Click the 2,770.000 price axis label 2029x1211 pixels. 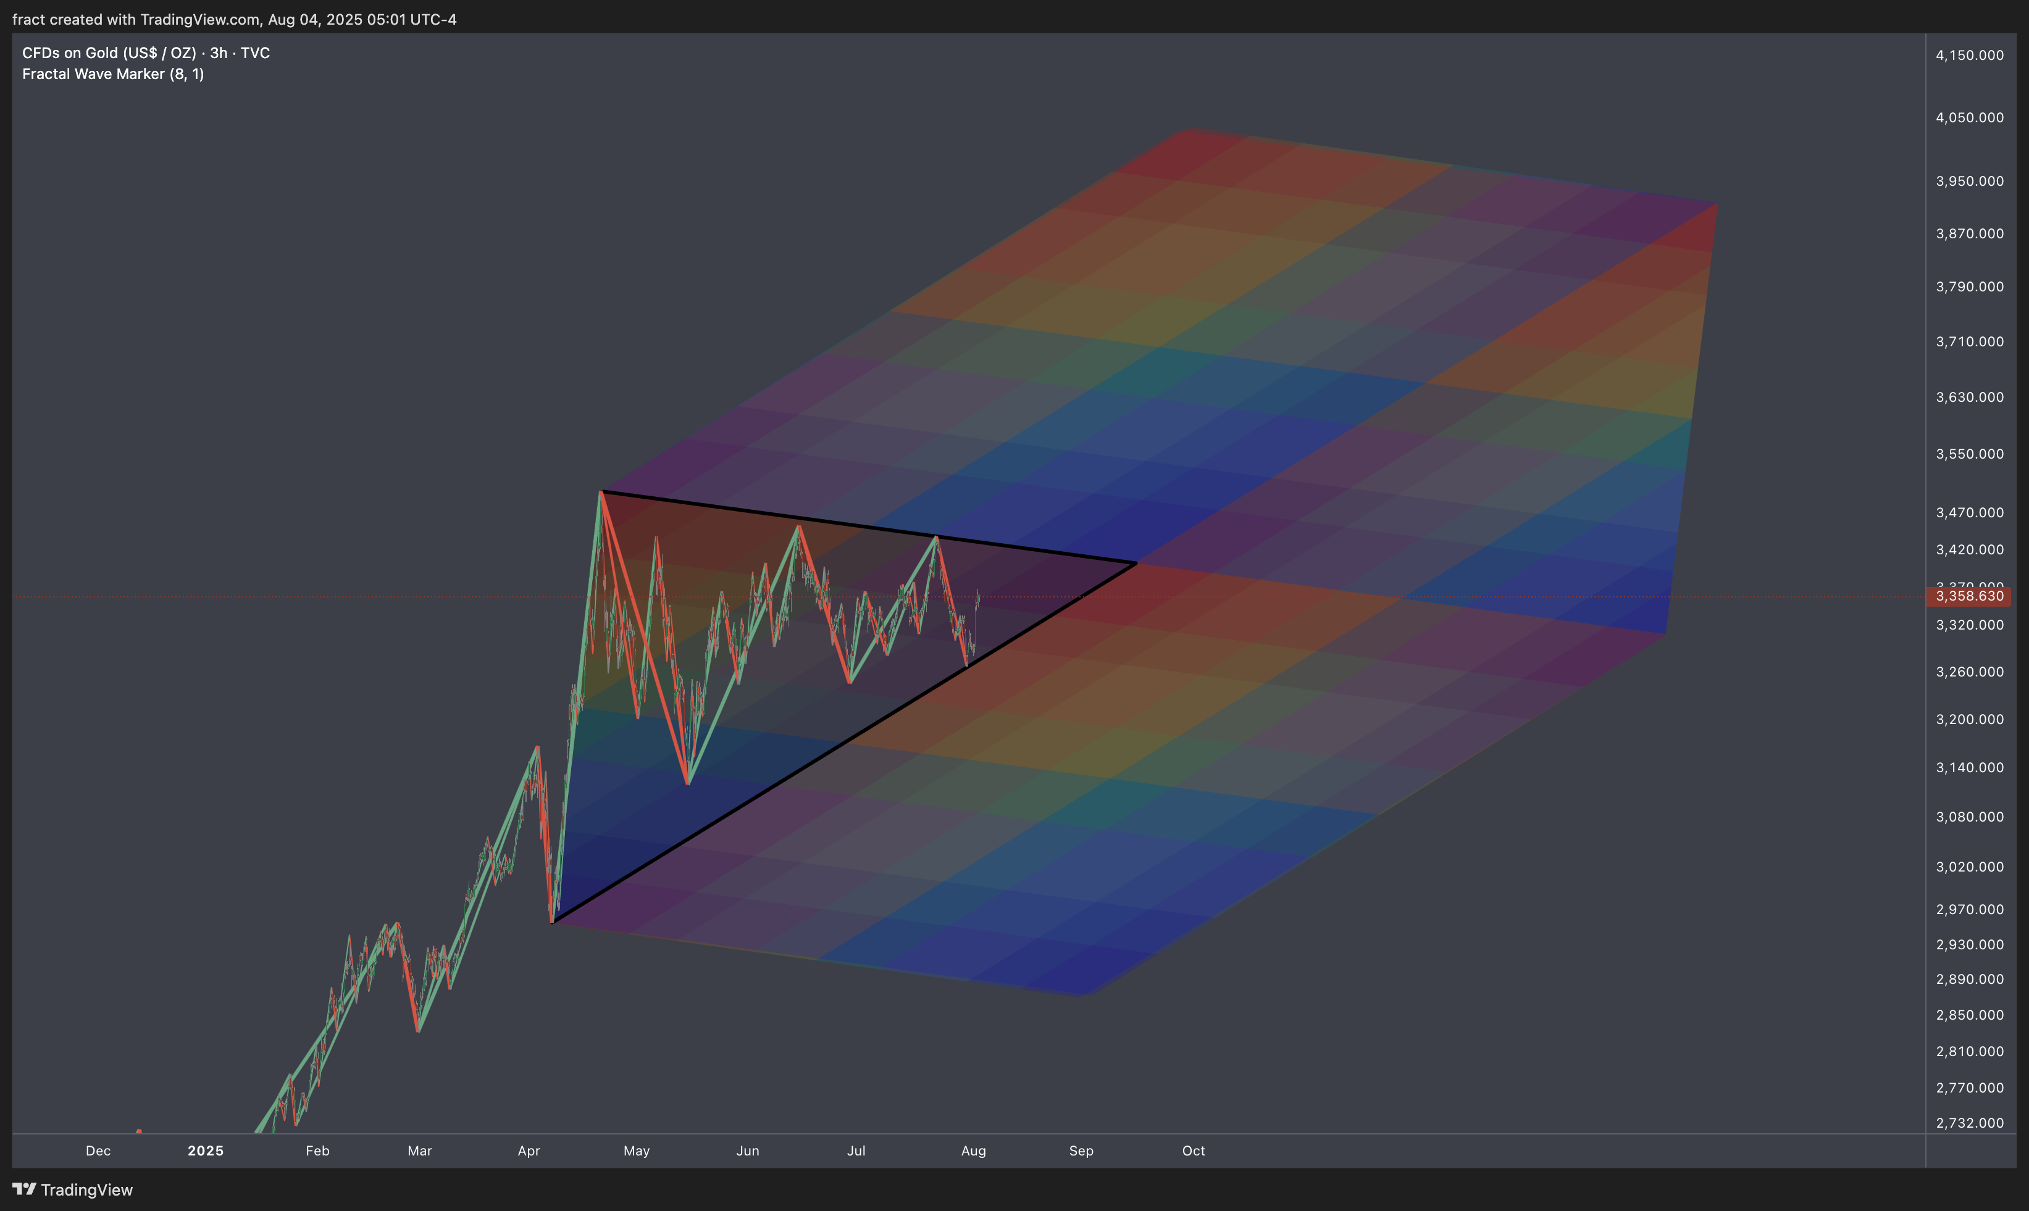[1970, 1088]
